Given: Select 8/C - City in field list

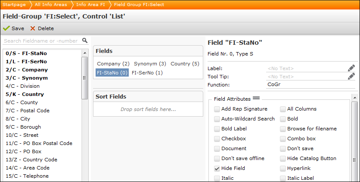Looking at the screenshot, I should (18, 119).
